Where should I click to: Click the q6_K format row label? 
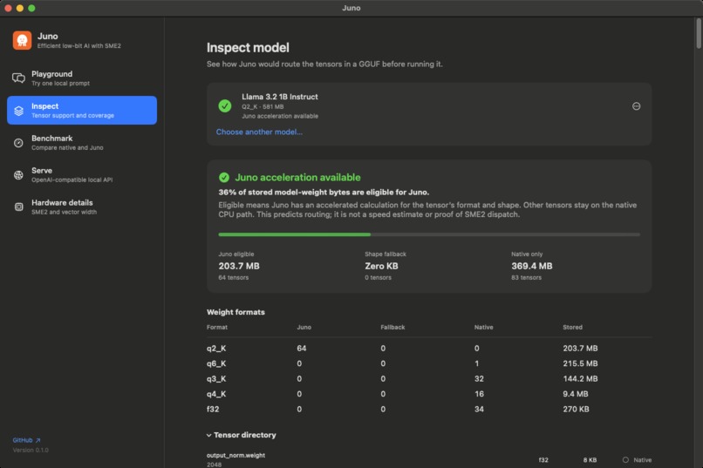pos(216,363)
